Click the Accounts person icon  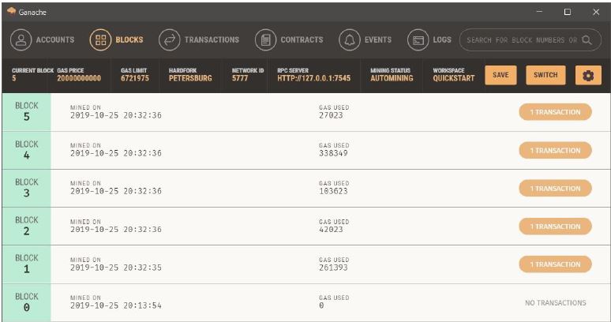click(x=21, y=40)
